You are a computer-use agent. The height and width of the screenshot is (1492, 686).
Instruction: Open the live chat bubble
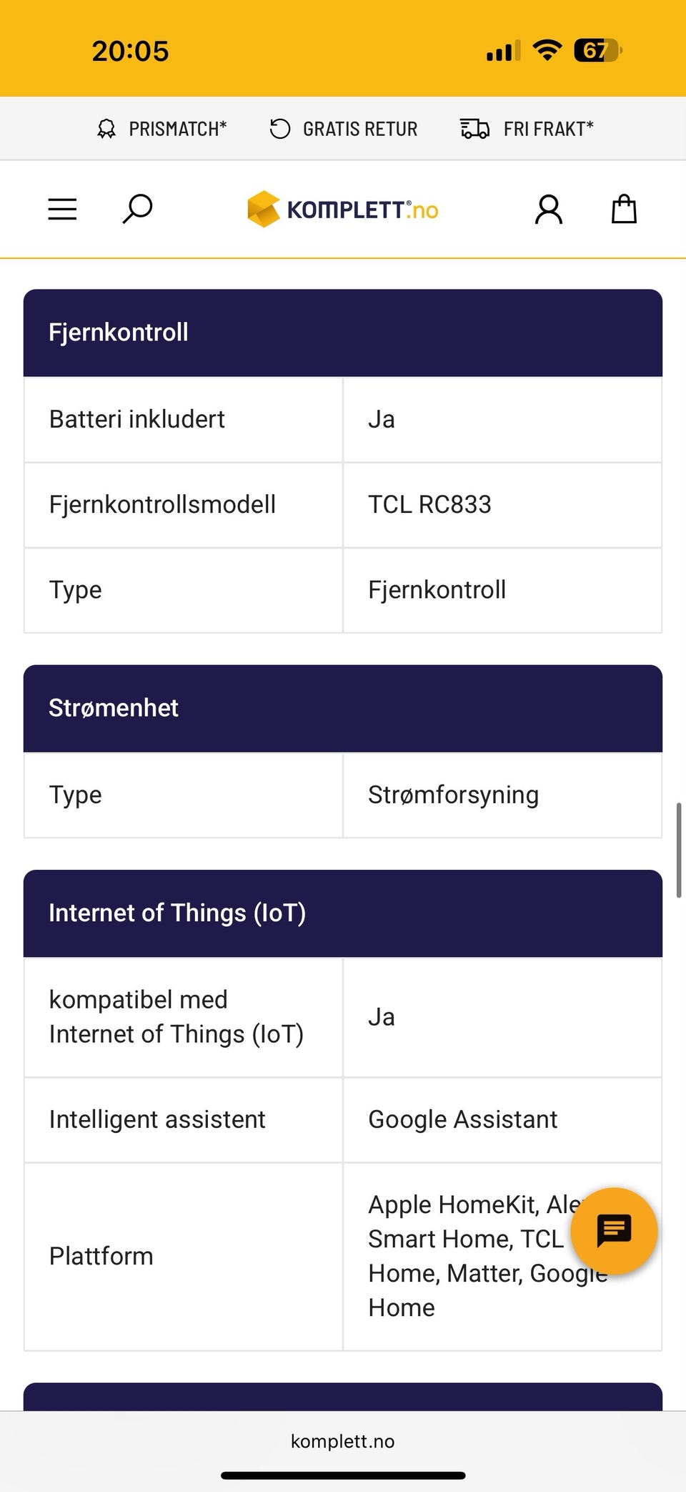614,1230
